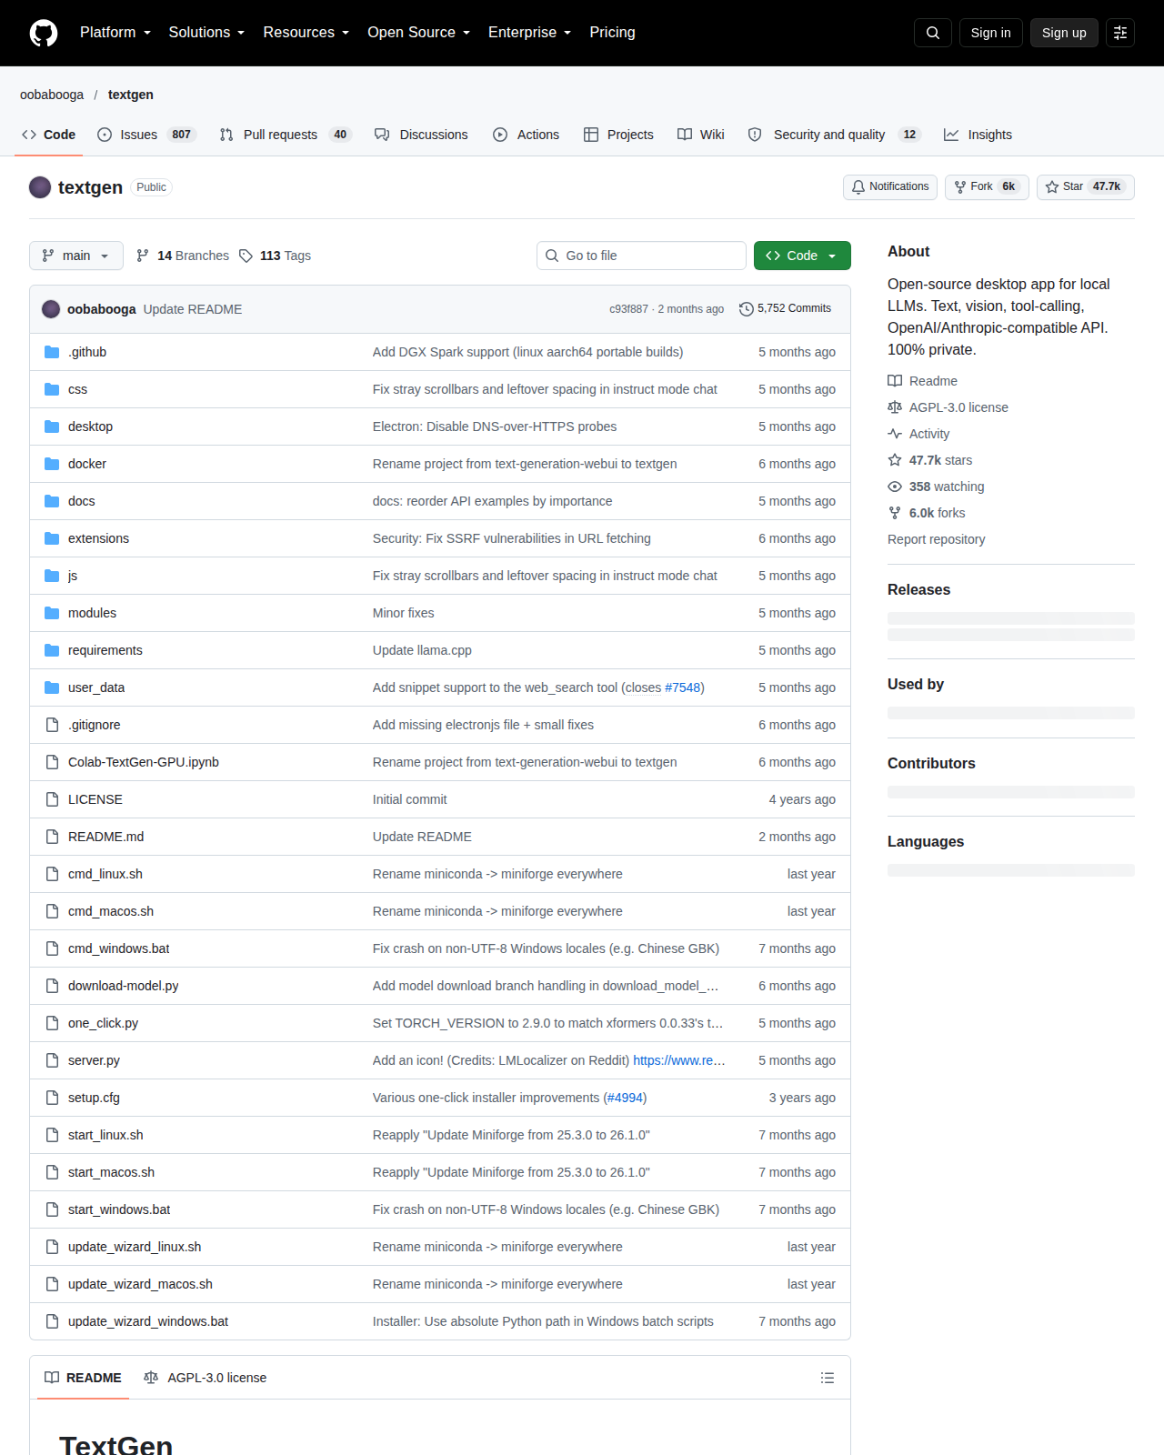Open the server.py file
This screenshot has height=1455, width=1164.
(94, 1060)
